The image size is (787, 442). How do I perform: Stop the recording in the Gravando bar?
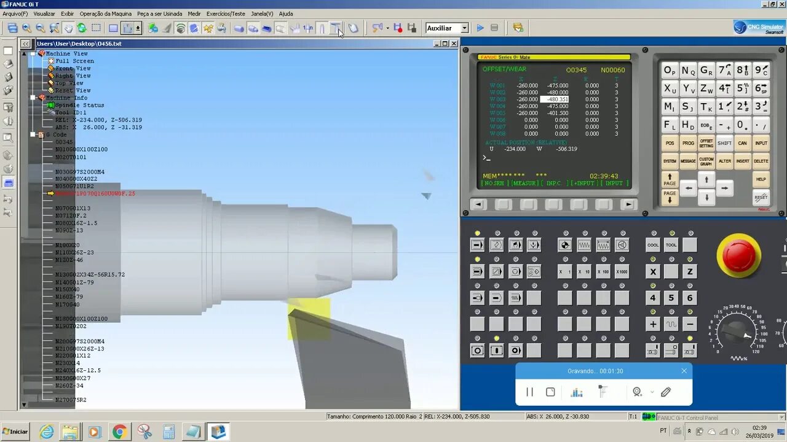pos(550,392)
